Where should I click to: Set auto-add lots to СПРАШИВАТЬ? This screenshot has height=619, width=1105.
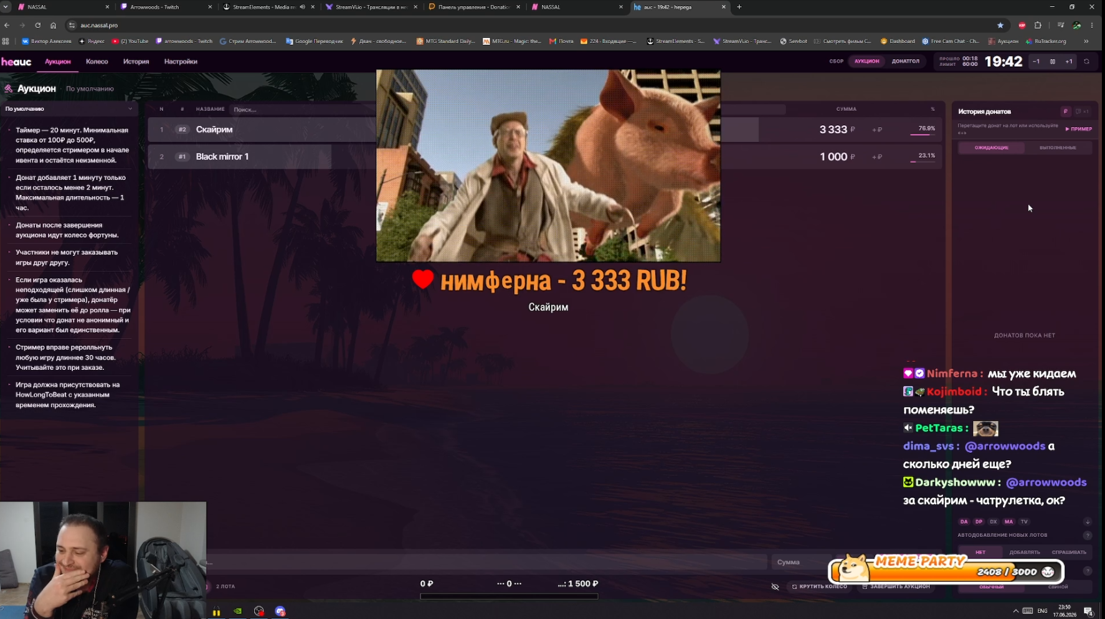click(x=1069, y=552)
